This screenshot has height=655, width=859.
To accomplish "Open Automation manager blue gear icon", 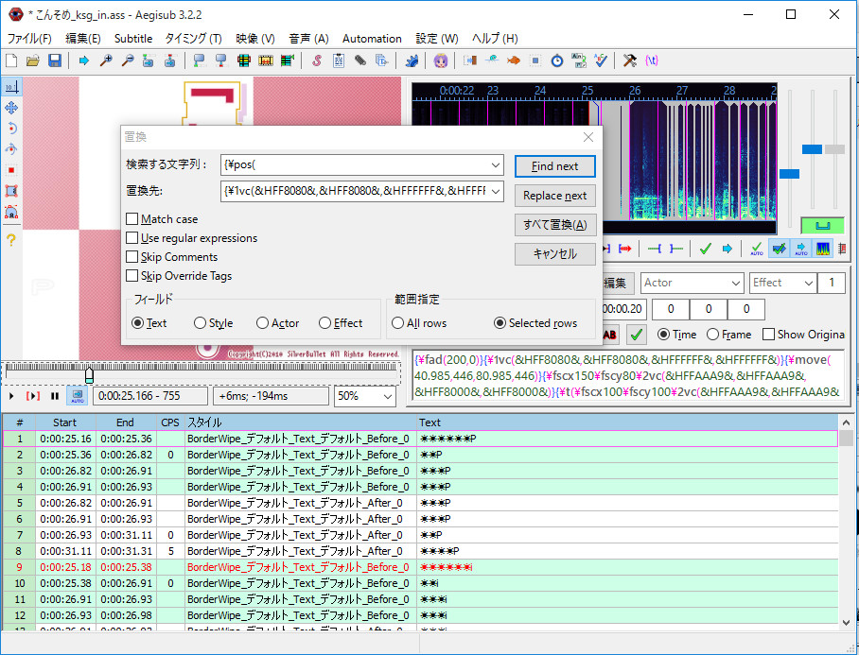I will 412,60.
